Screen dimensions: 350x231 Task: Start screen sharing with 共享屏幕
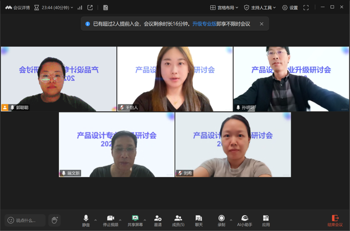pos(135,220)
